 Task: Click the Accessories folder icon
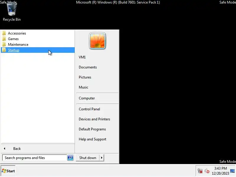pyautogui.click(x=4, y=33)
